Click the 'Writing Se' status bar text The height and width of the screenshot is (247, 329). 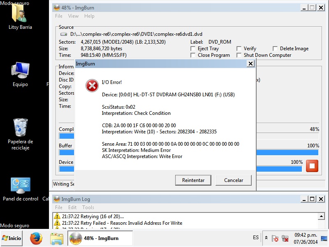coord(64,184)
